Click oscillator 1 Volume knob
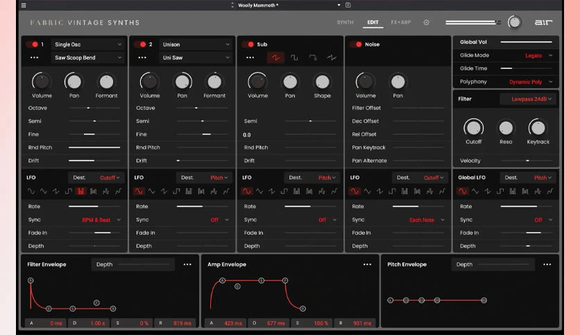 pyautogui.click(x=42, y=82)
